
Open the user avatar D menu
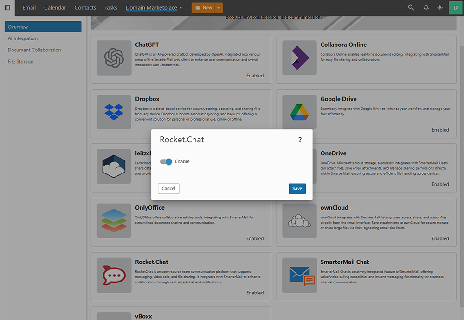coord(456,8)
